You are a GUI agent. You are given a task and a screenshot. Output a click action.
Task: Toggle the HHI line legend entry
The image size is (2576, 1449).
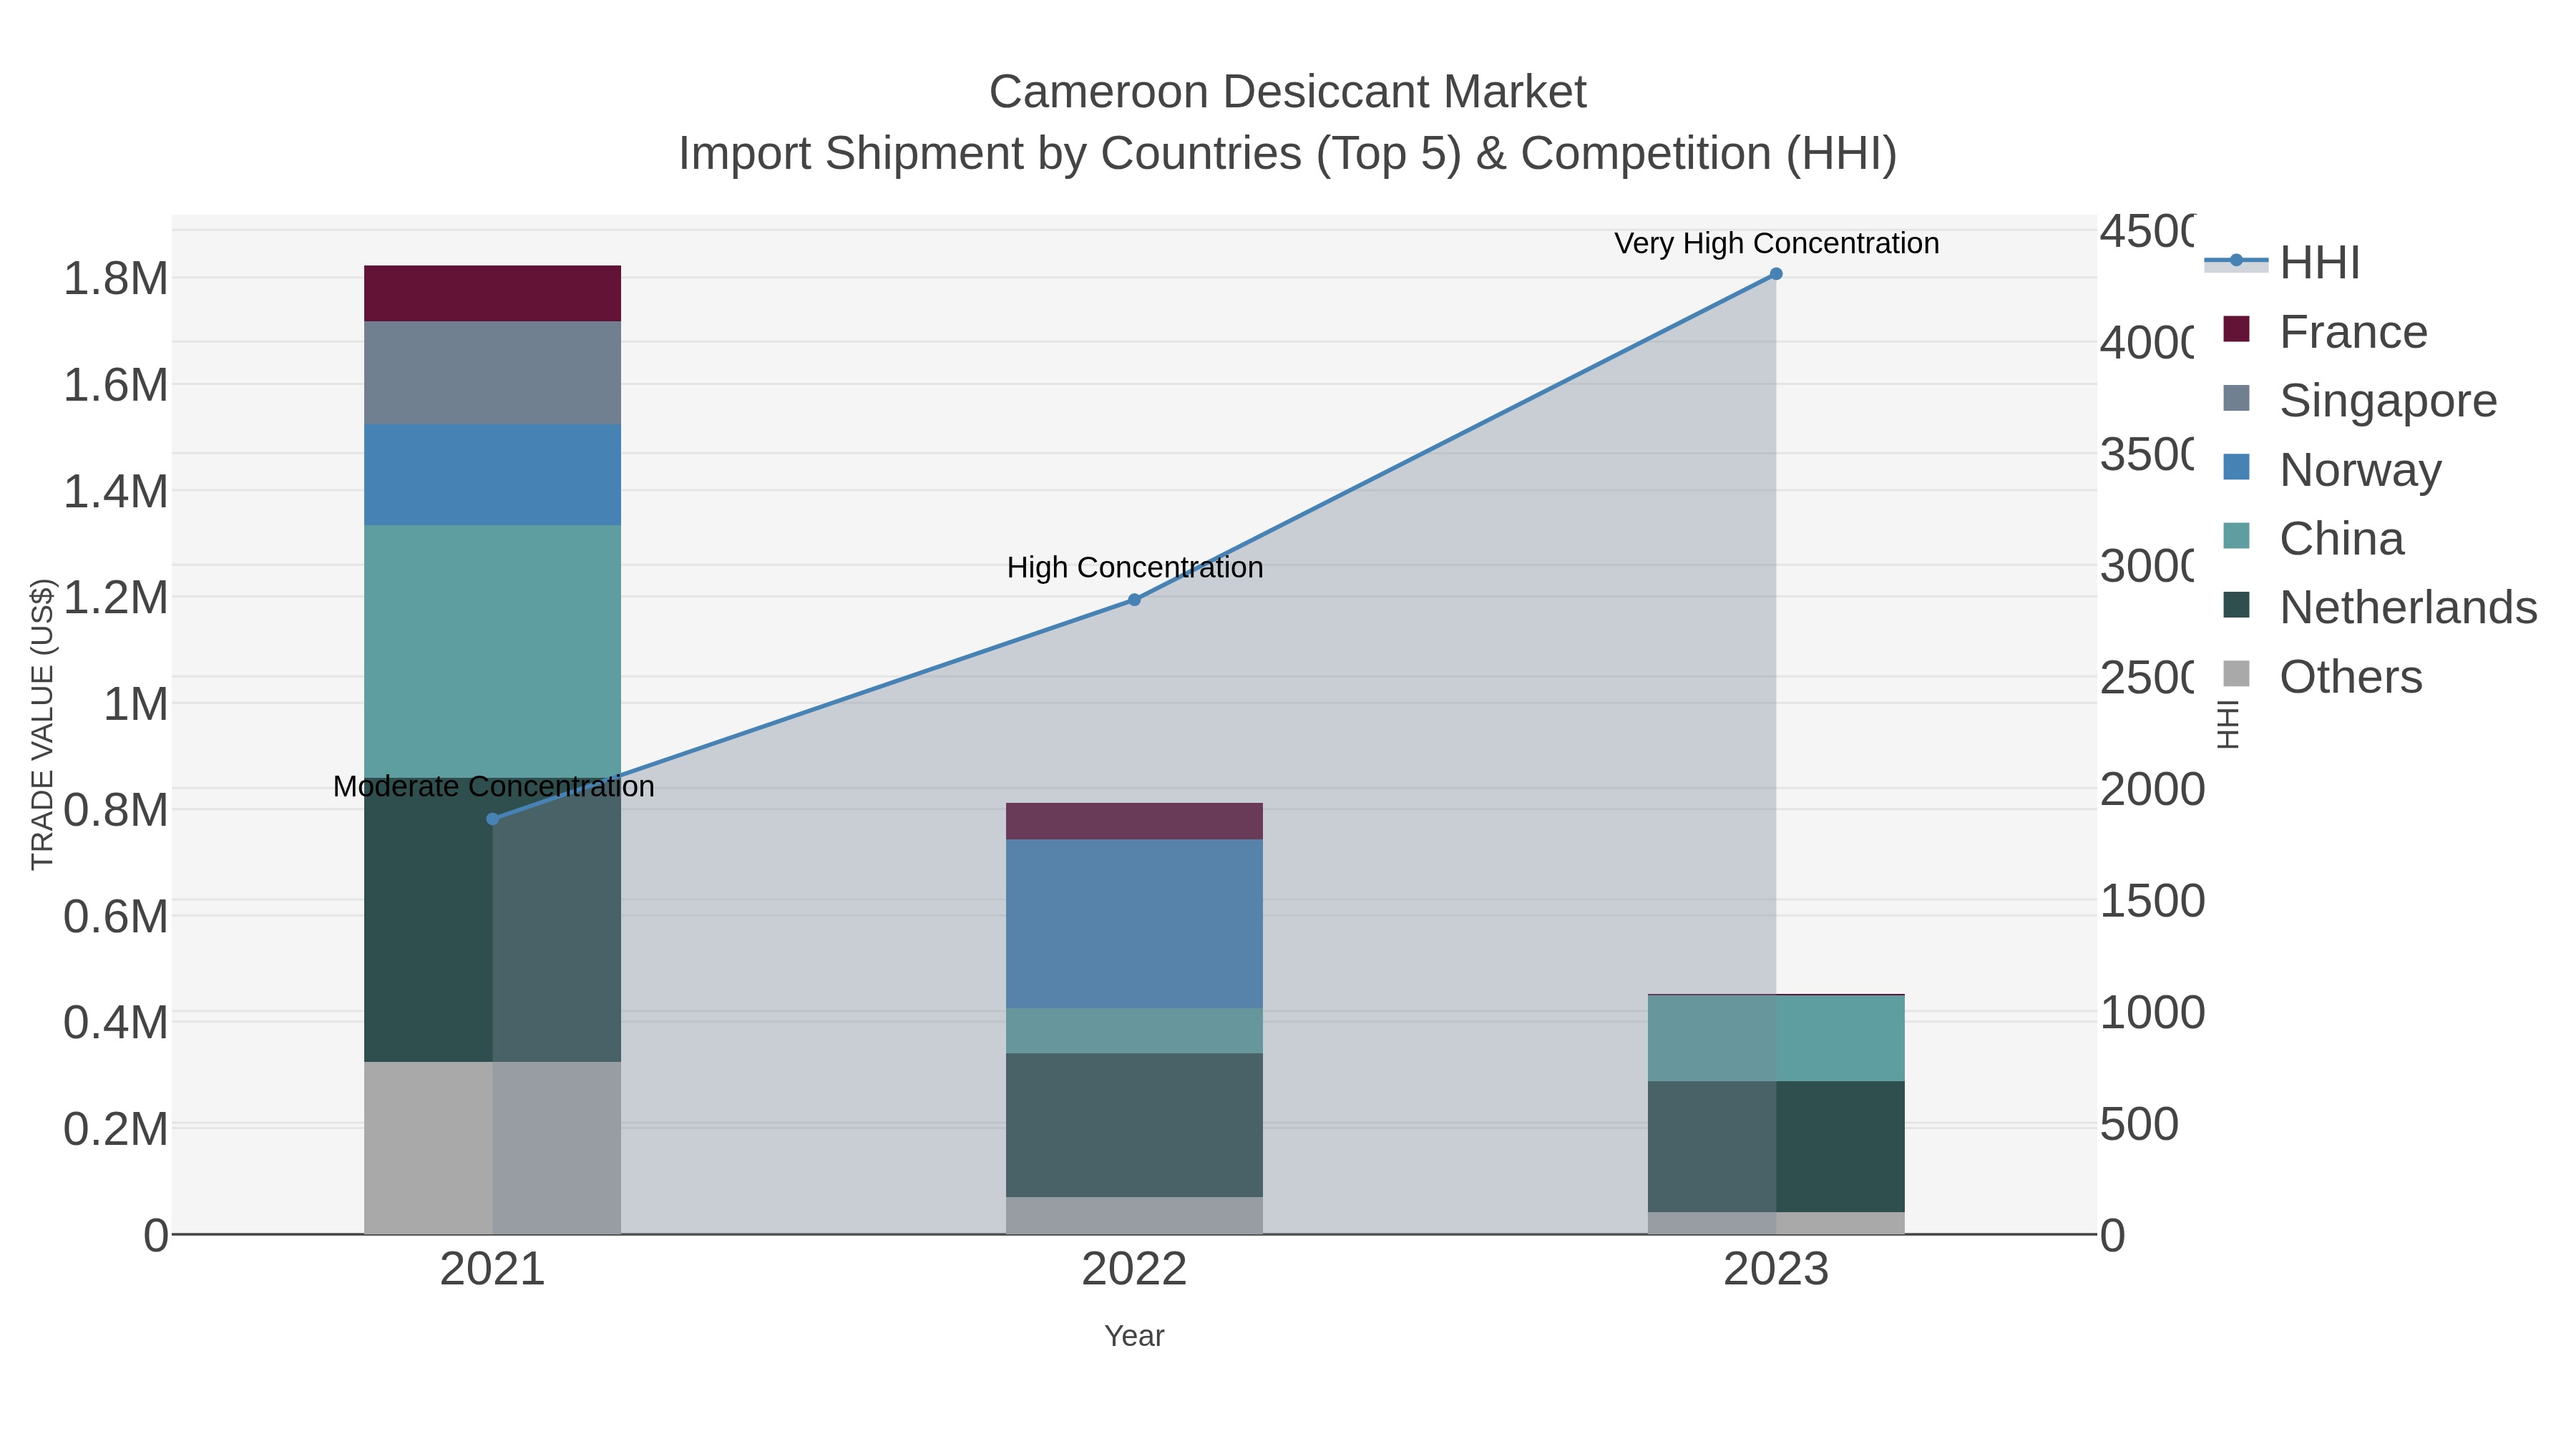pyautogui.click(x=2282, y=263)
